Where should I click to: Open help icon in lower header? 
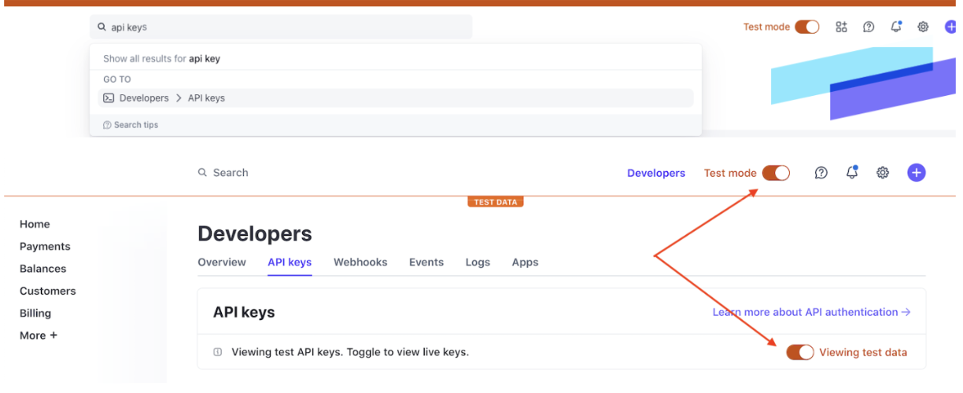click(x=821, y=173)
